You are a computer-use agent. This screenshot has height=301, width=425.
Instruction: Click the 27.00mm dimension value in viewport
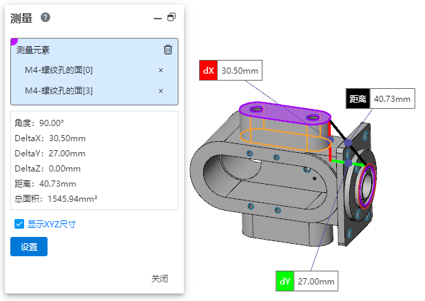tap(316, 281)
